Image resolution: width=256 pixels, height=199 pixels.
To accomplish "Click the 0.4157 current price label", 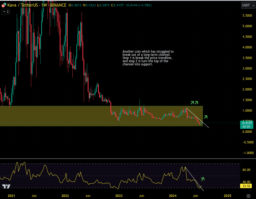I will coord(247,123).
